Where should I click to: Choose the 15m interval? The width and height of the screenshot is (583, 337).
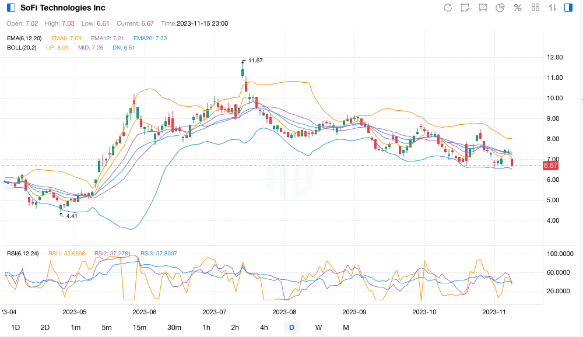coord(139,328)
